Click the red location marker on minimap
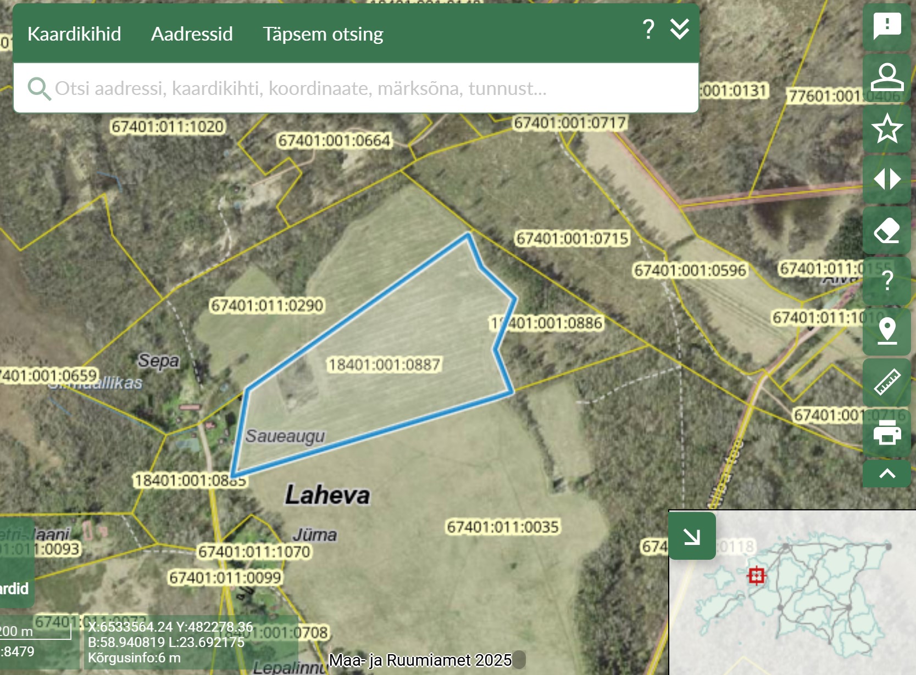Image resolution: width=916 pixels, height=675 pixels. point(756,576)
